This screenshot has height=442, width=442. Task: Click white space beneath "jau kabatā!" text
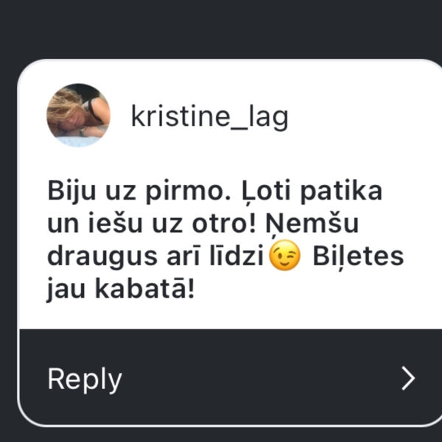pos(225,316)
